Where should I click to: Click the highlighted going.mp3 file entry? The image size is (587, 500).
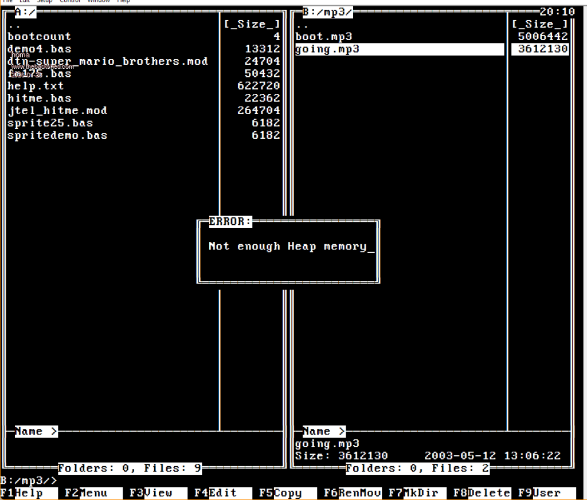(327, 49)
